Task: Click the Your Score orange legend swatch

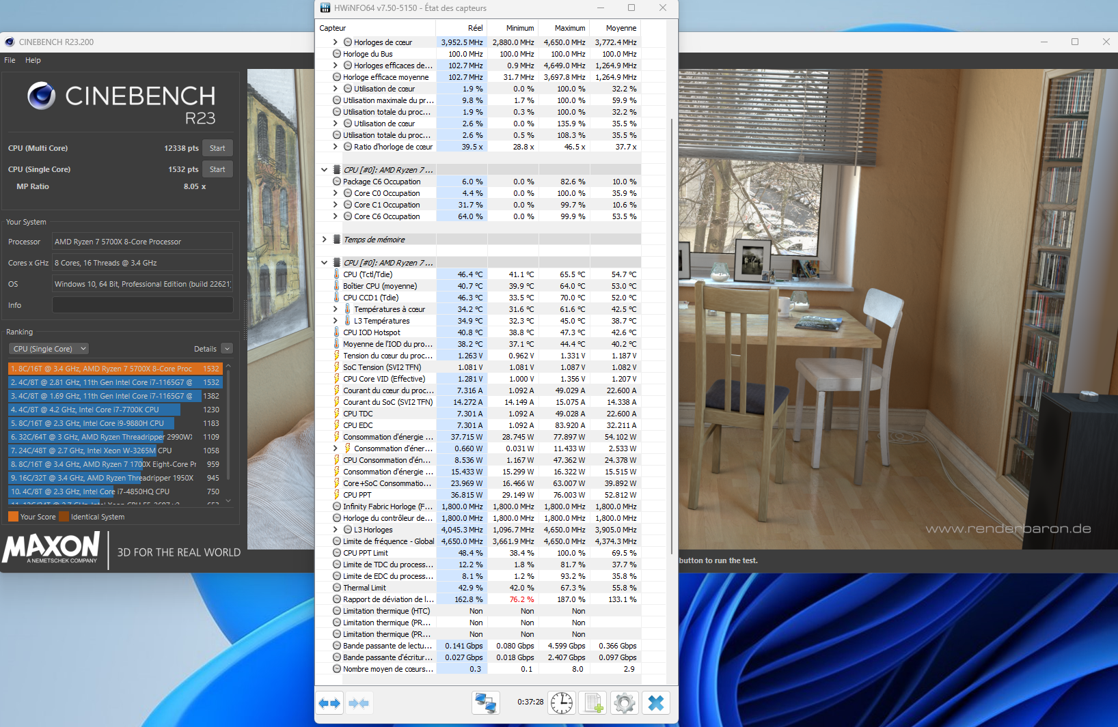Action: 13,517
